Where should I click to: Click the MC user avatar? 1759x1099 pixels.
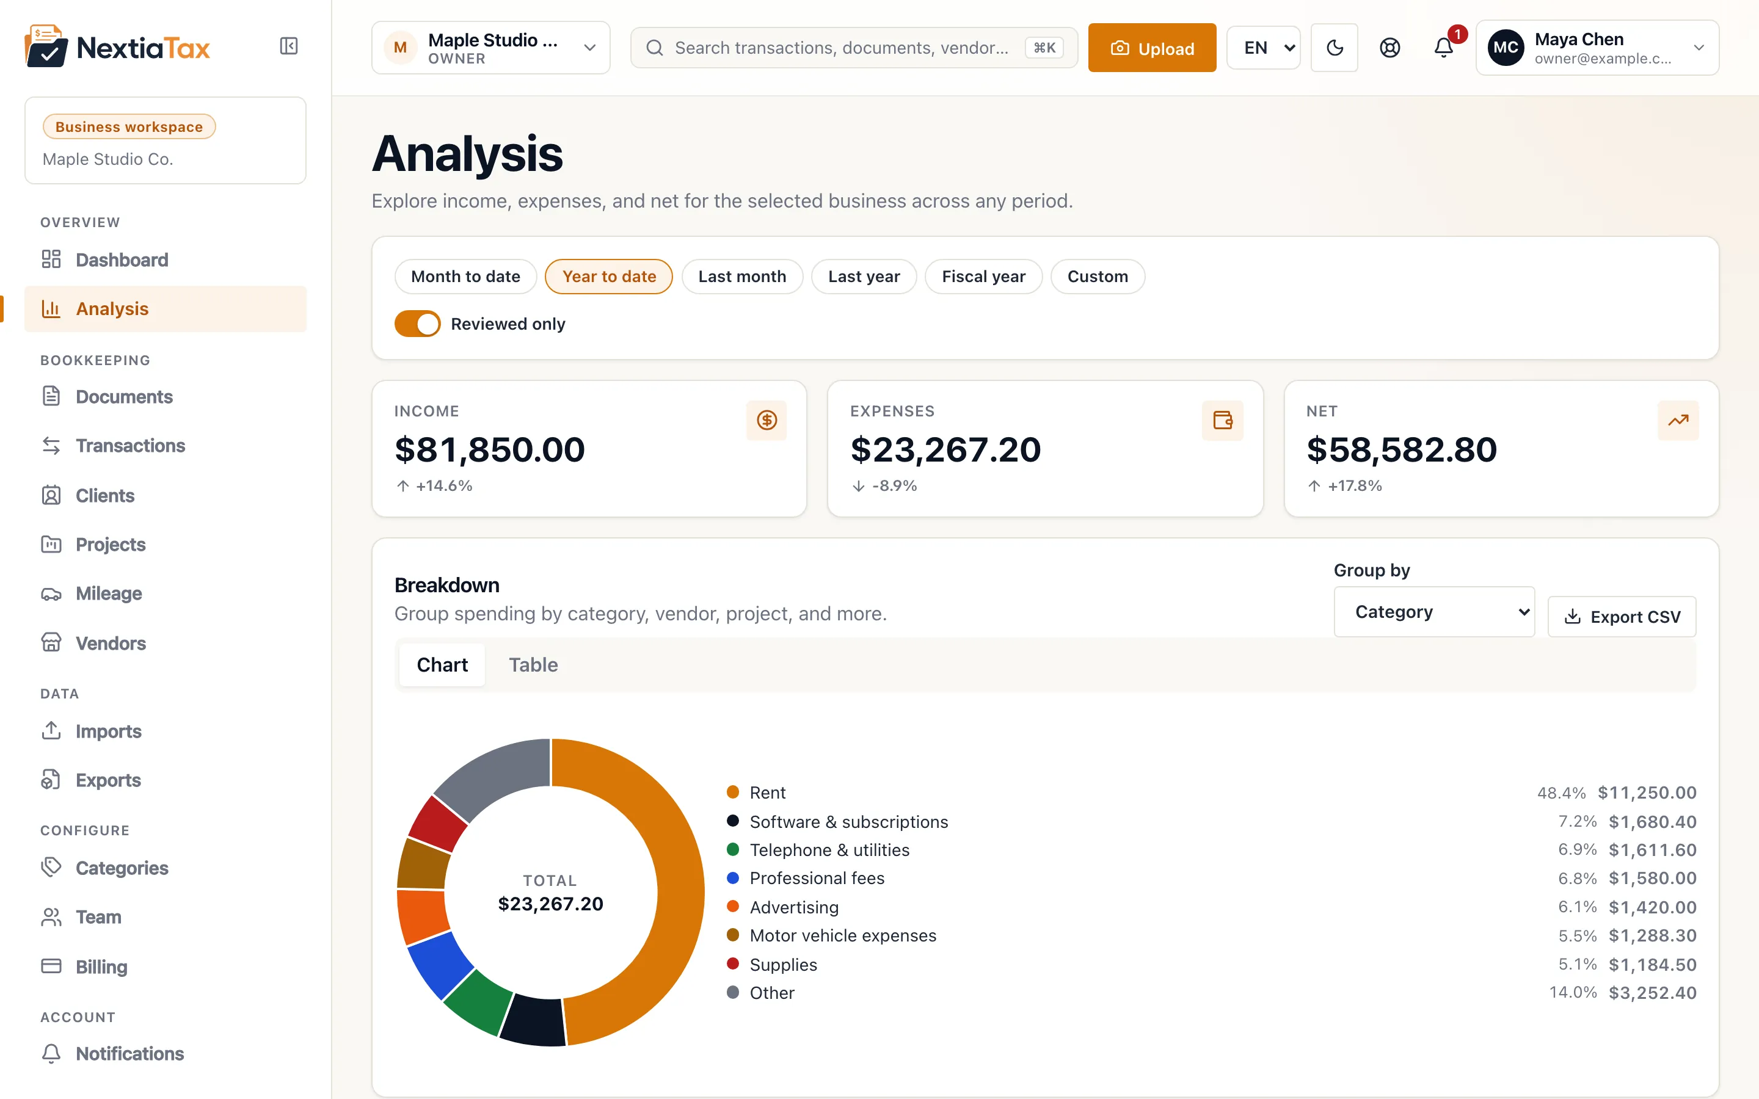(1506, 48)
